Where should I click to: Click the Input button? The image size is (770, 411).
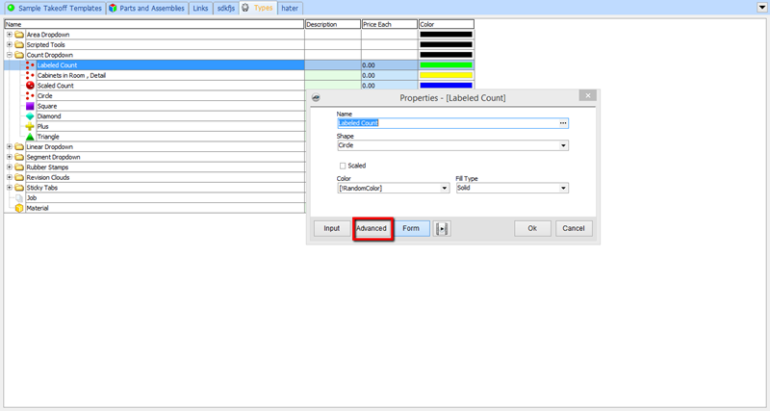pos(331,228)
